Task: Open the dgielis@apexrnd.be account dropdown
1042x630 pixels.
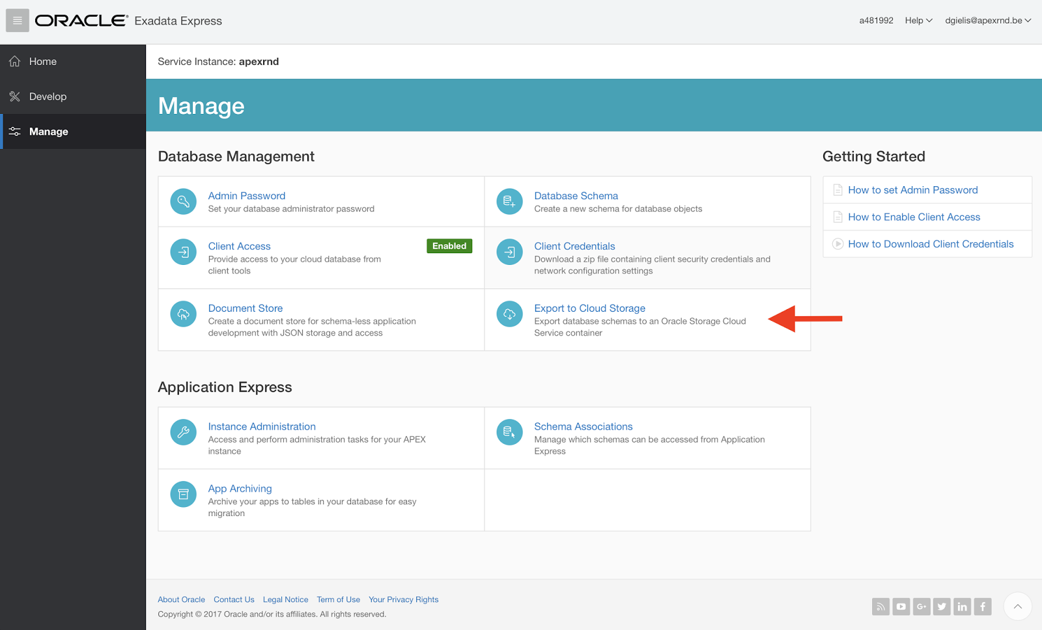Action: tap(987, 20)
